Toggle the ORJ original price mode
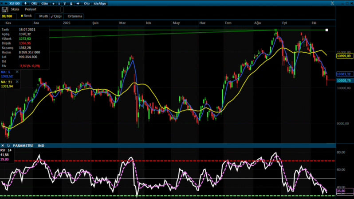This screenshot has width=354, height=199. (34, 3)
